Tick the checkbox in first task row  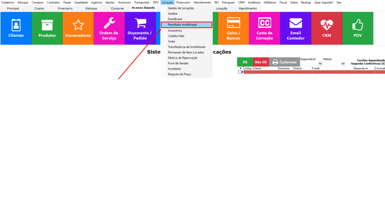tap(240, 72)
